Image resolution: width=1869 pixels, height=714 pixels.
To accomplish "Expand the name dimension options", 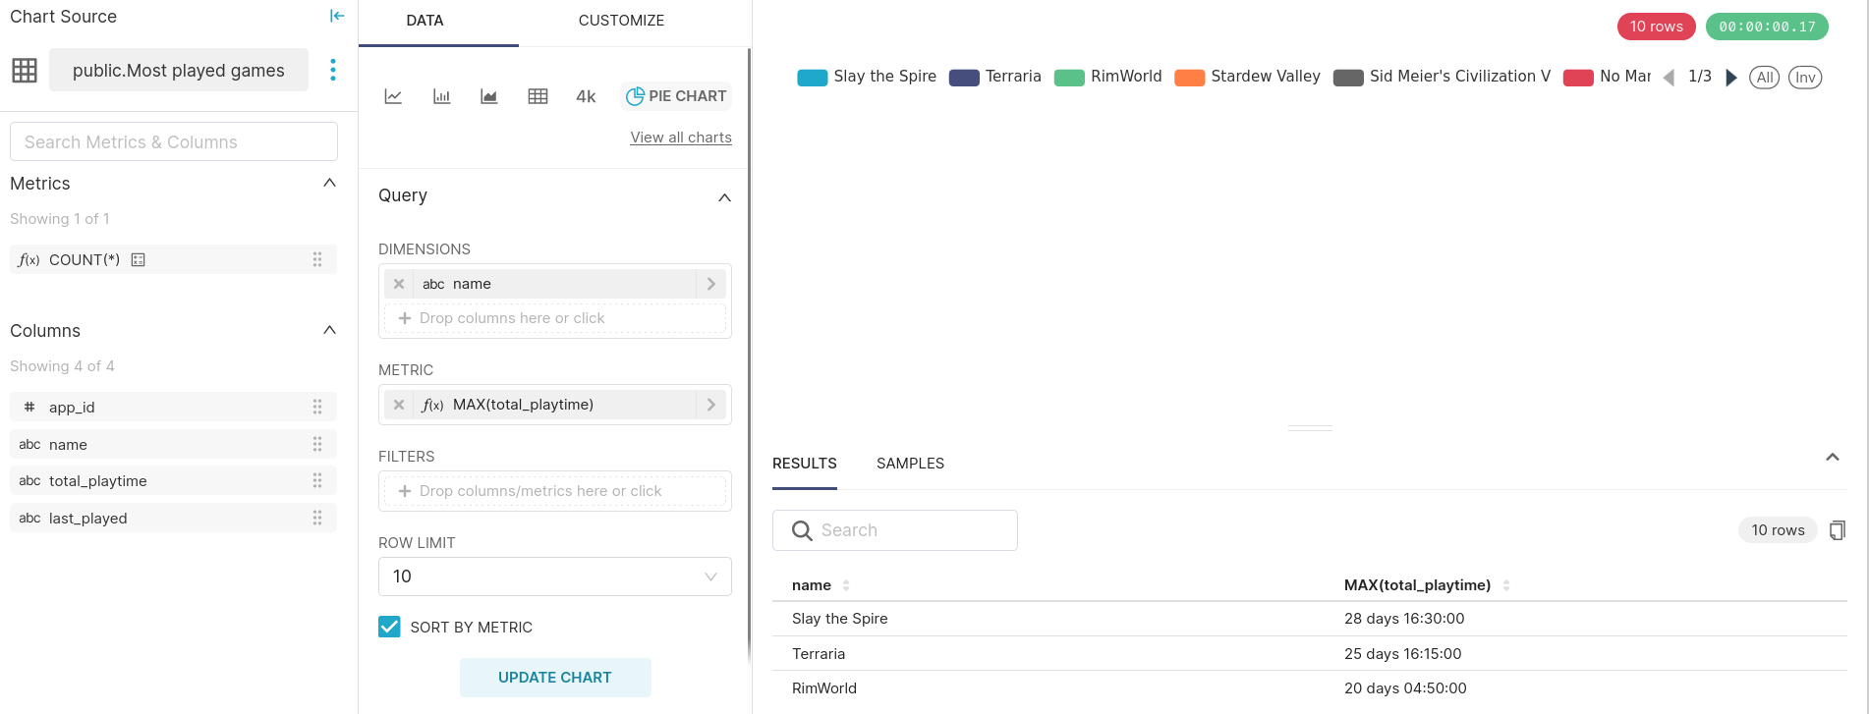I will (711, 284).
